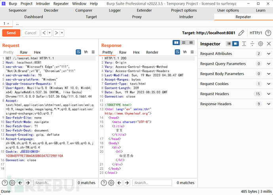
Task: Toggle HTTP/1 protocol selector
Action: pyautogui.click(x=256, y=33)
